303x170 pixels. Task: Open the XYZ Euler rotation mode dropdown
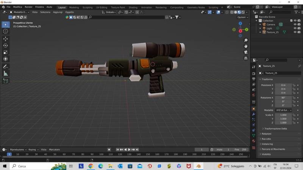tap(283, 110)
